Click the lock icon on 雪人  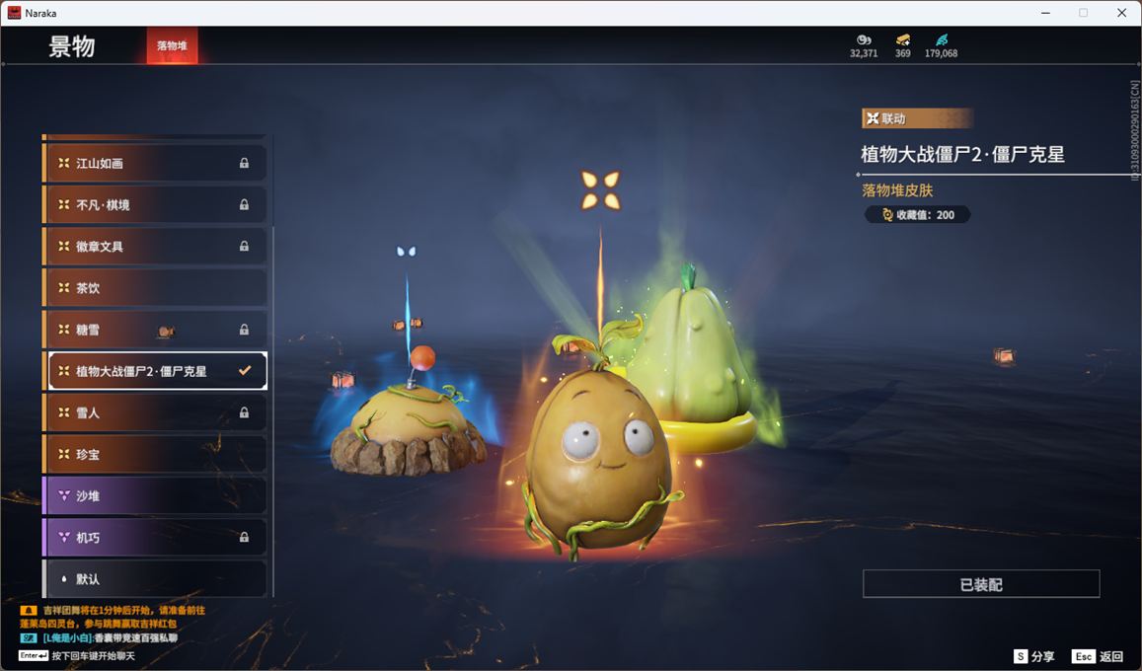pyautogui.click(x=244, y=412)
